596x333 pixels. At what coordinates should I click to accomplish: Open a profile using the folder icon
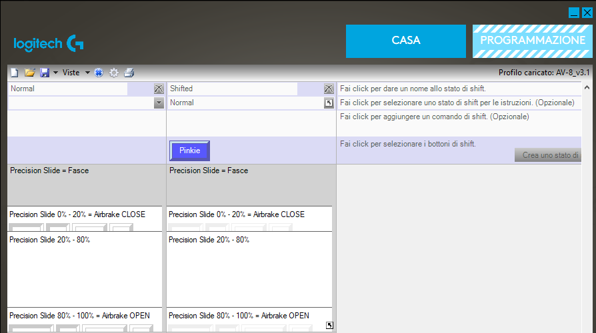(x=29, y=73)
